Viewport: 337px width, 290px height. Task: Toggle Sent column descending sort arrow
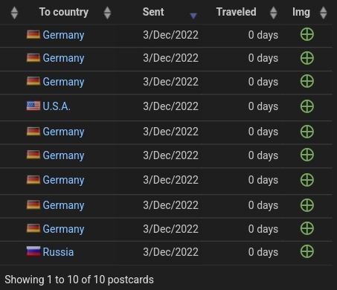pos(193,16)
